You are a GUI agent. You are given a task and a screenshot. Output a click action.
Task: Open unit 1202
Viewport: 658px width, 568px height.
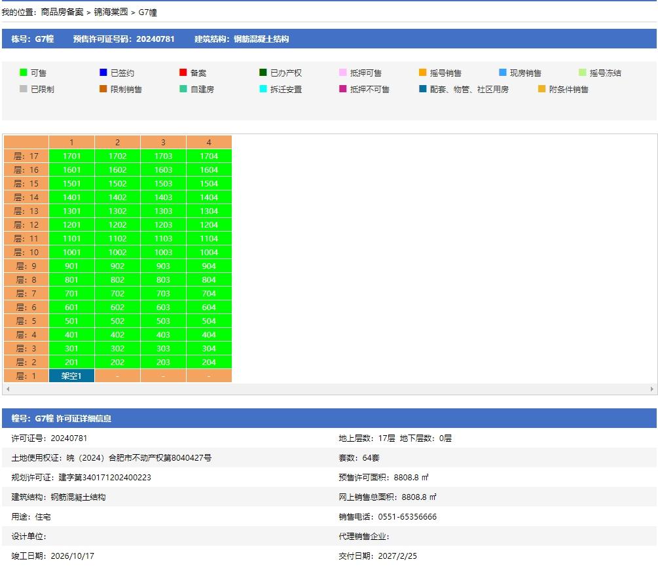pyautogui.click(x=117, y=225)
